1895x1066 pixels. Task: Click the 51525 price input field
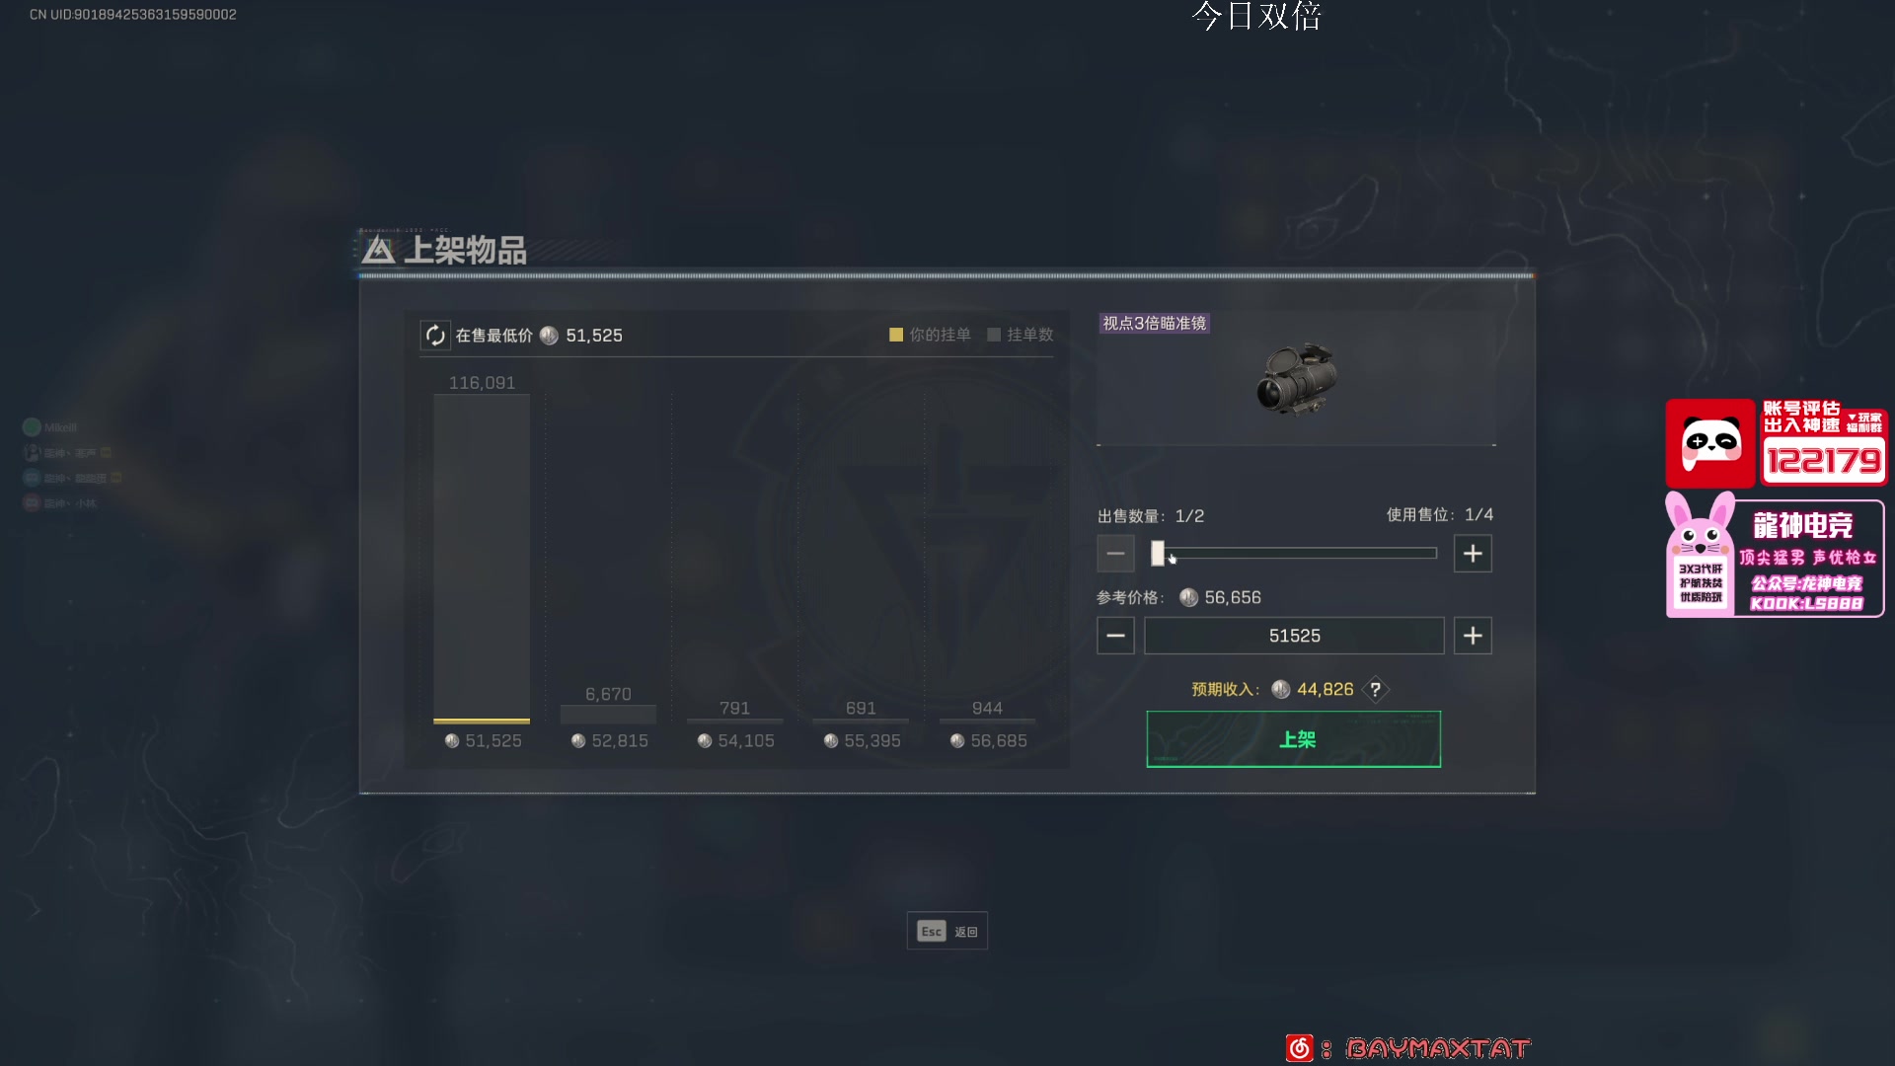1294,636
